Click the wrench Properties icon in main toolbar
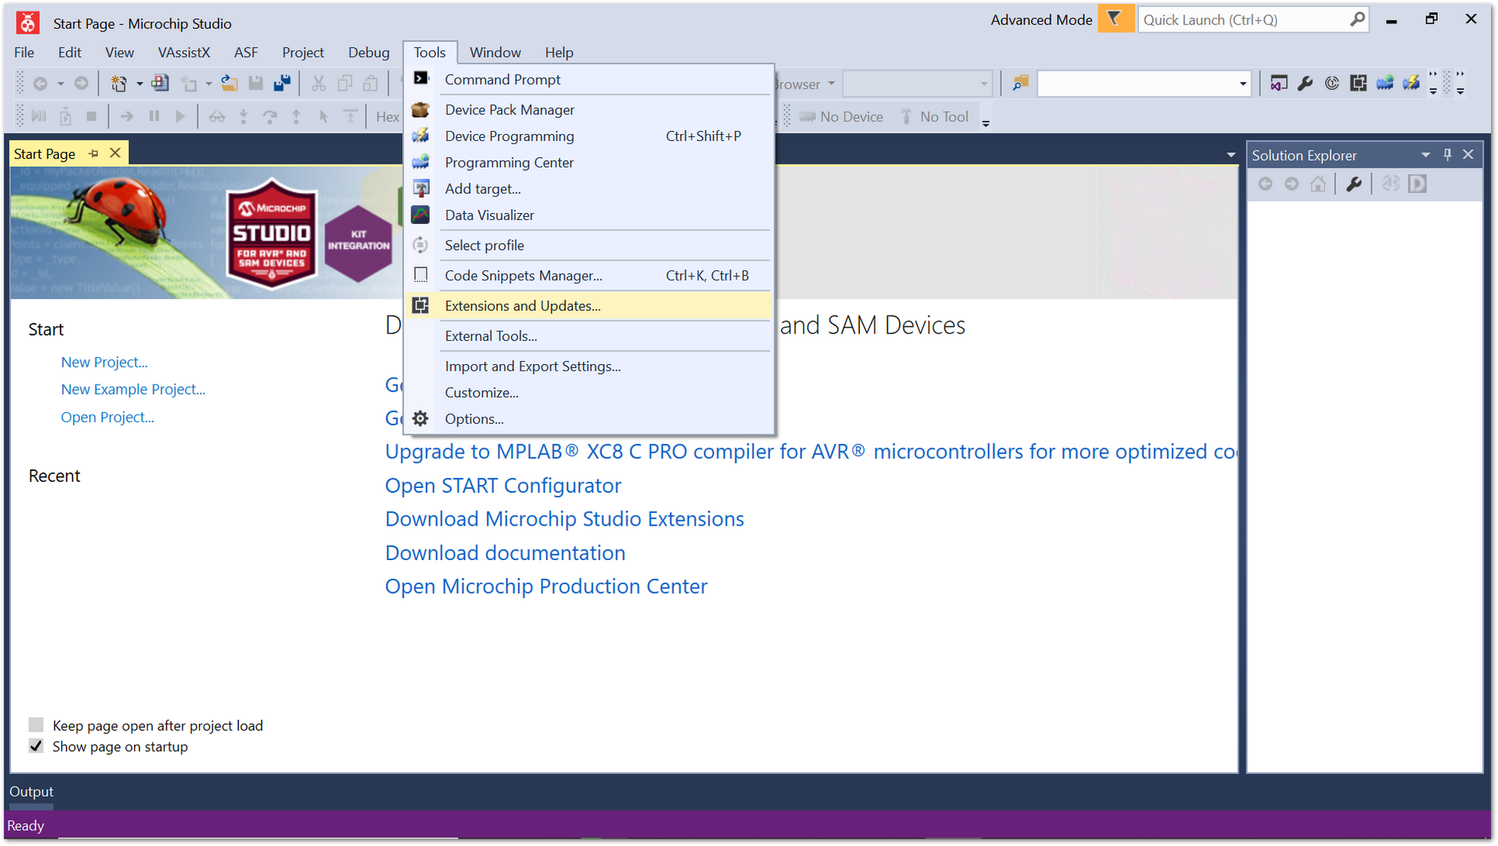1498x846 pixels. click(x=1305, y=83)
